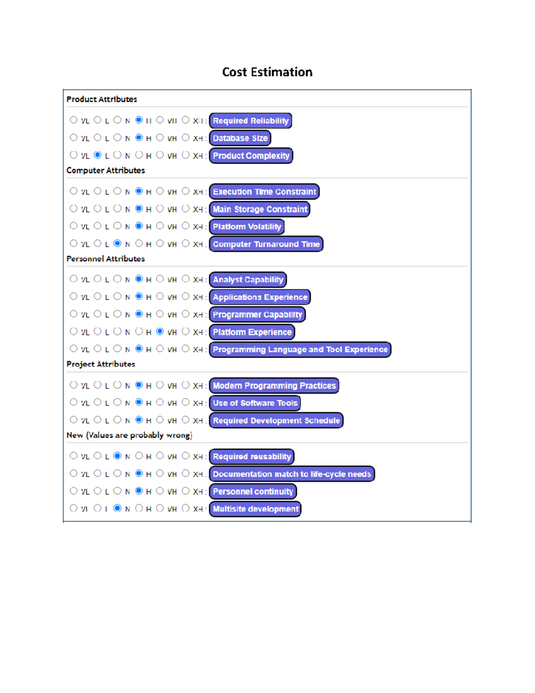Open Programming Language and Tool Experience
Screen dimensions: 535x693
coord(300,349)
